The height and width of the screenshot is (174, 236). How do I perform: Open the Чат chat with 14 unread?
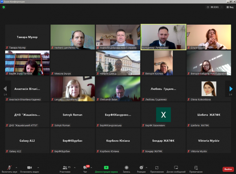(85, 169)
